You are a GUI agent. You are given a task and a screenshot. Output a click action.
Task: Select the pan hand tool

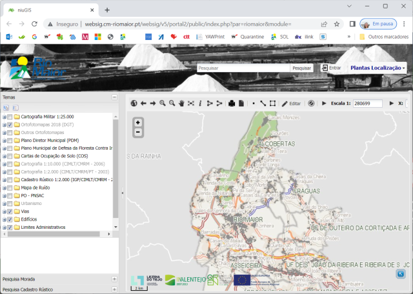click(x=182, y=103)
